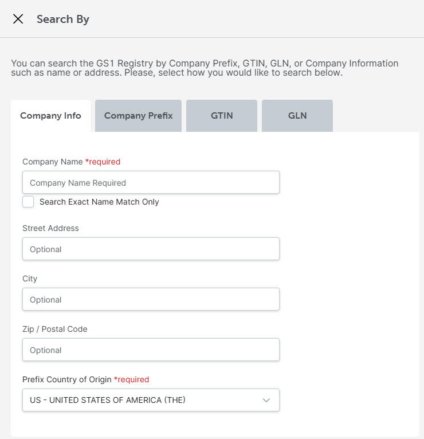This screenshot has width=424, height=439.
Task: Click into the City field
Action: [x=151, y=300]
